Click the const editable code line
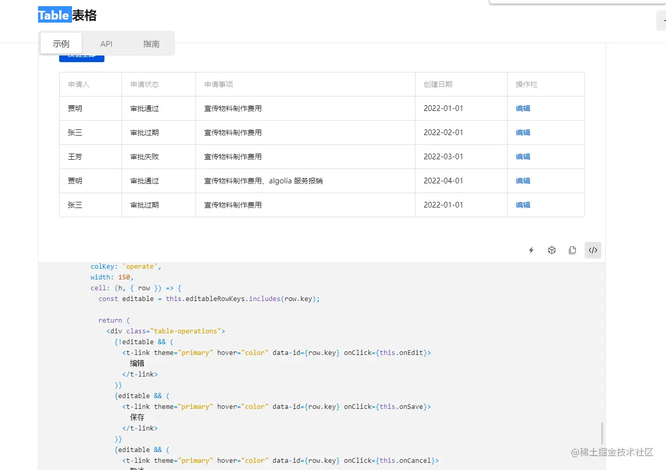The image size is (666, 470). pyautogui.click(x=209, y=298)
